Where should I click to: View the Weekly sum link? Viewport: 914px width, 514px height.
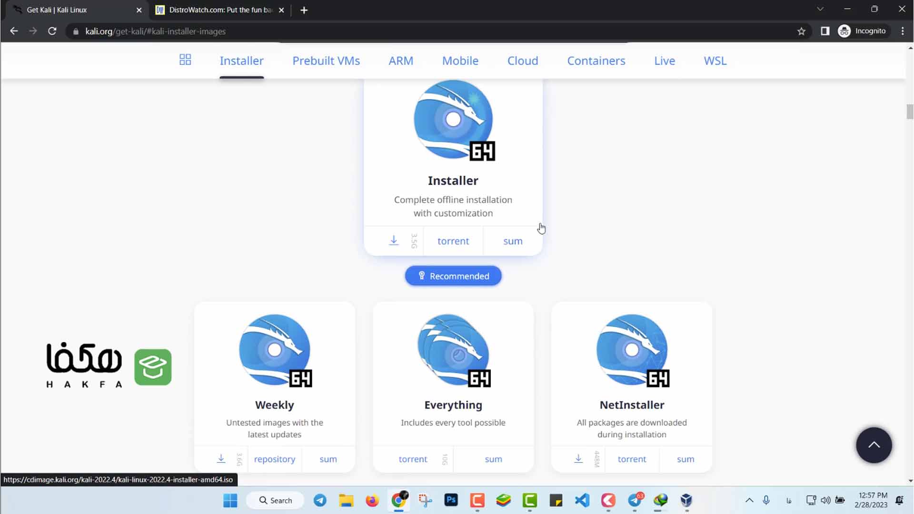pyautogui.click(x=328, y=459)
